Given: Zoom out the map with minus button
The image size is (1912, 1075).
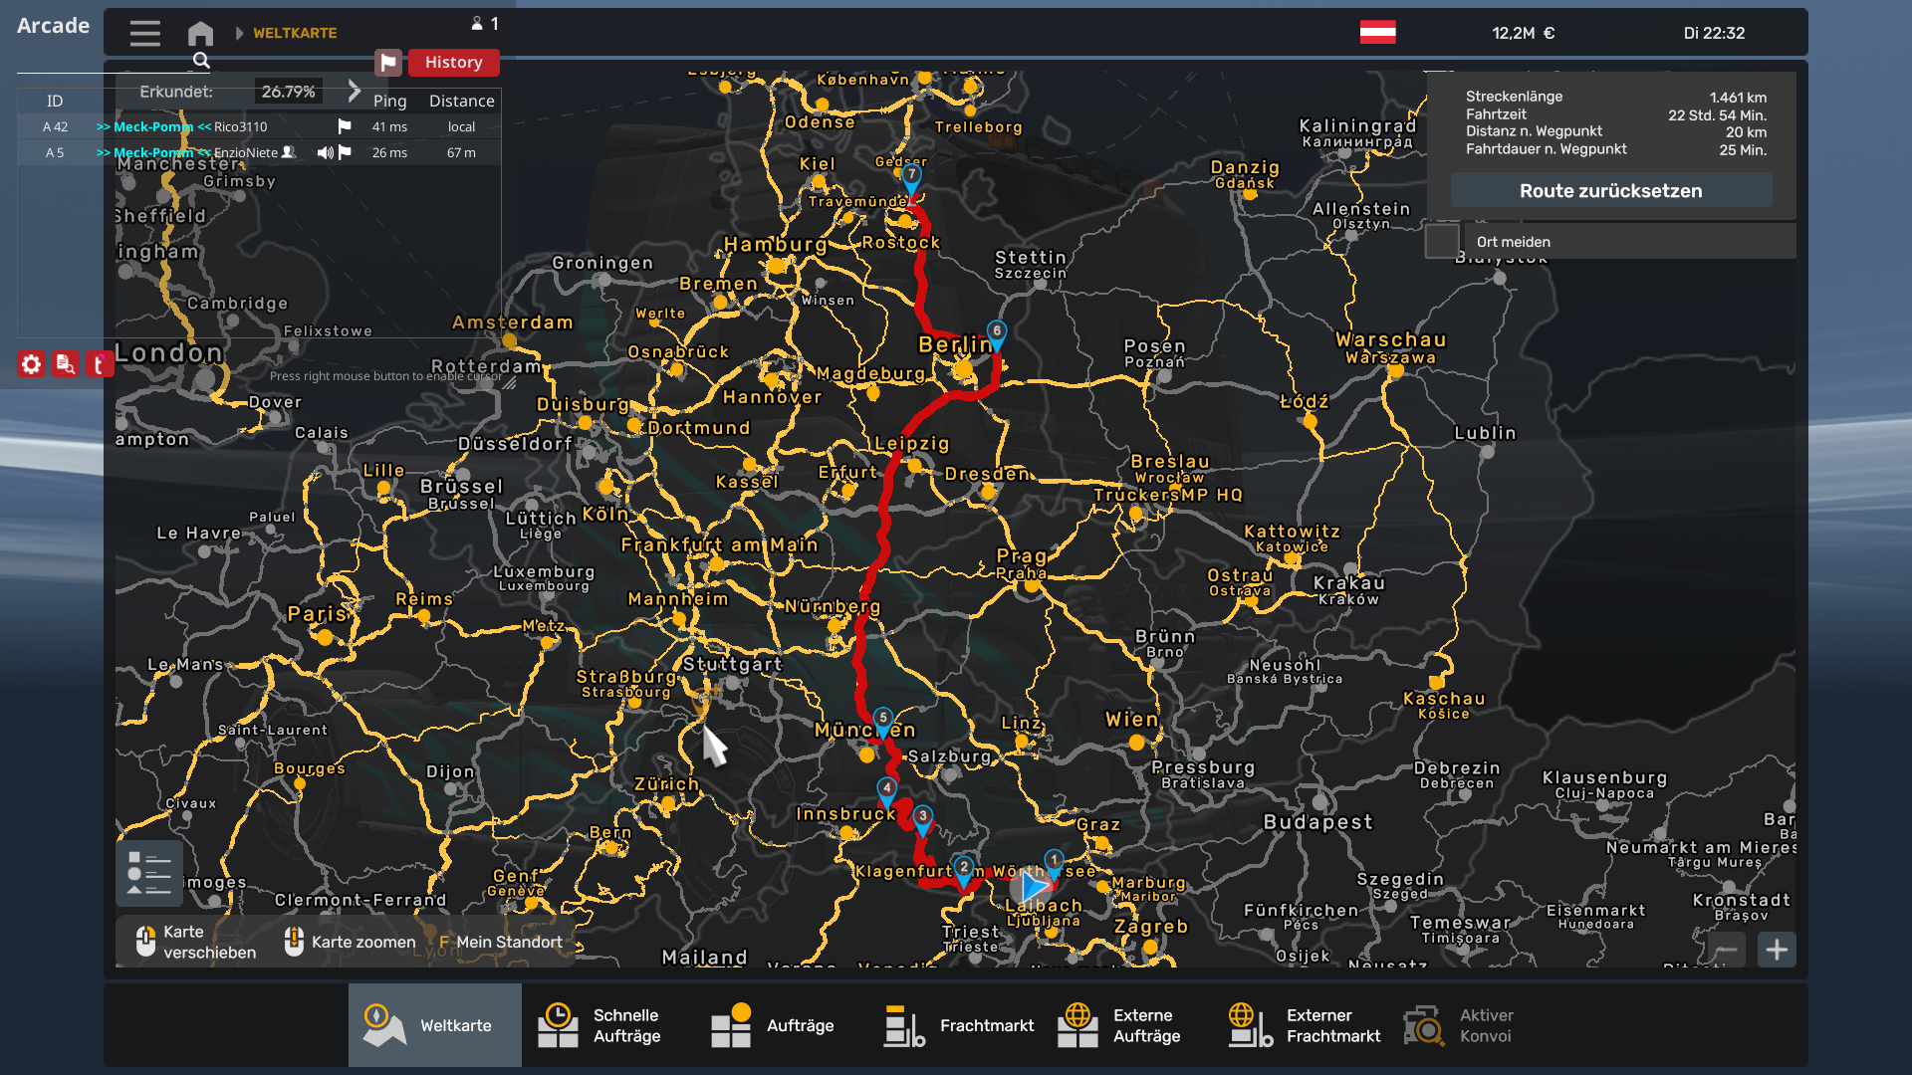Looking at the screenshot, I should [x=1727, y=950].
